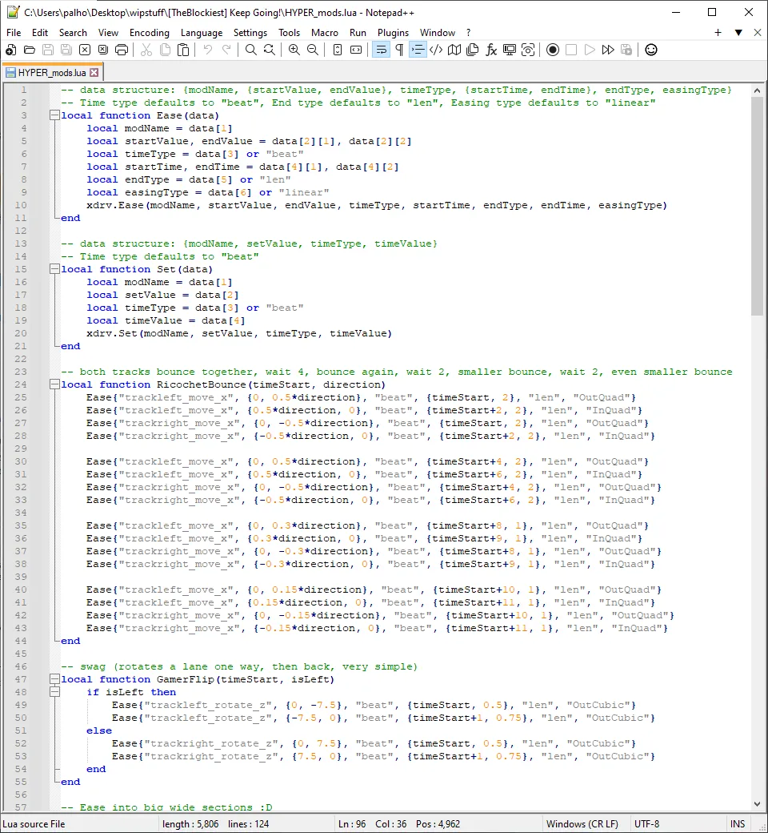Open the Find dialog toolbar icon
Viewport: 768px width, 833px height.
(250, 50)
